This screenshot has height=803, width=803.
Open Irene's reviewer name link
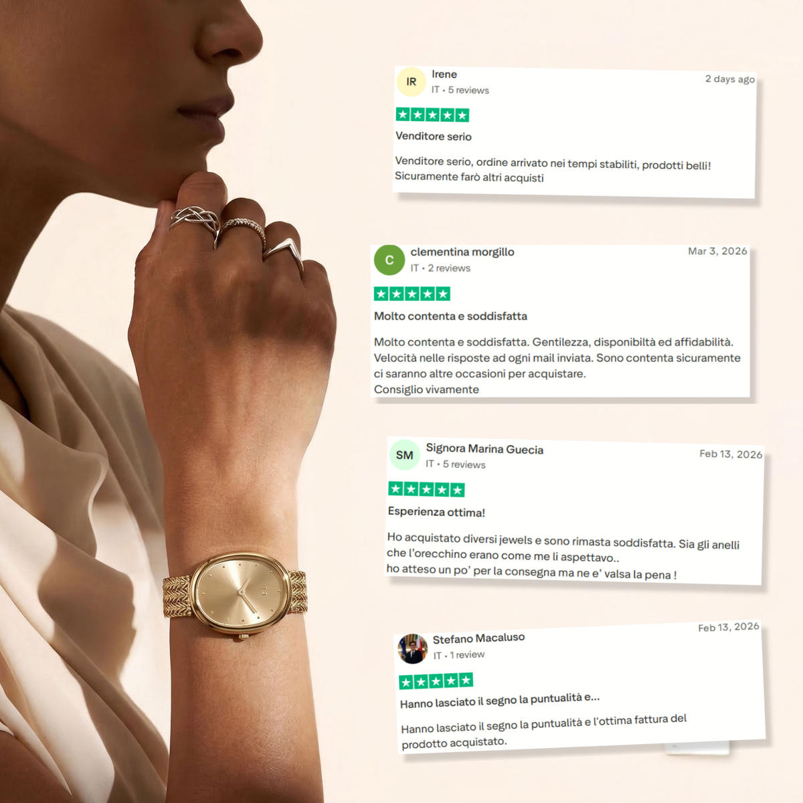tap(444, 74)
